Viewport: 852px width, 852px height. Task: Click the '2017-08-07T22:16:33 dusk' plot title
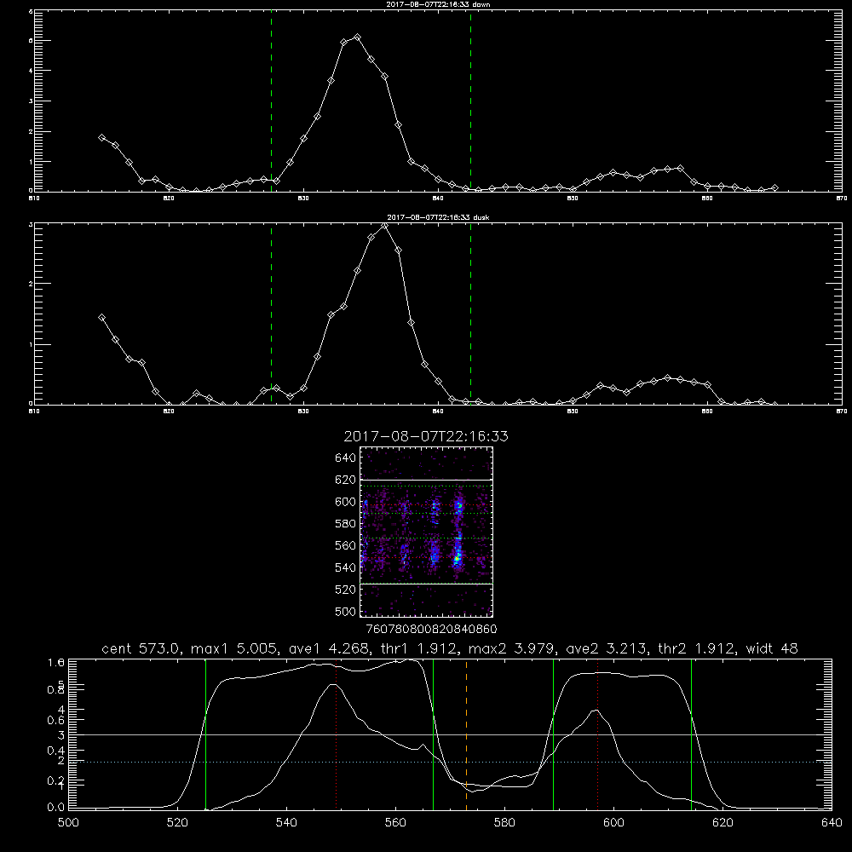(438, 217)
